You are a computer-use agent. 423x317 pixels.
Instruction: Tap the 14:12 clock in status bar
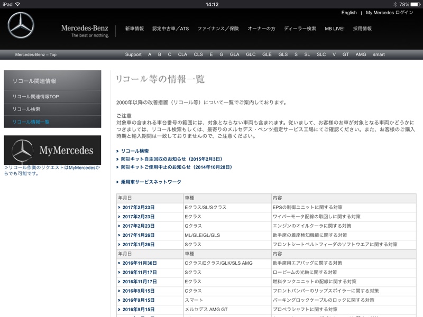click(x=212, y=4)
